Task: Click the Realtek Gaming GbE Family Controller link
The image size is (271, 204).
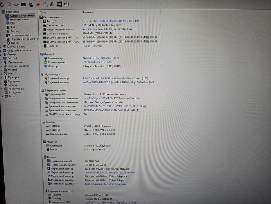Action: click(106, 184)
